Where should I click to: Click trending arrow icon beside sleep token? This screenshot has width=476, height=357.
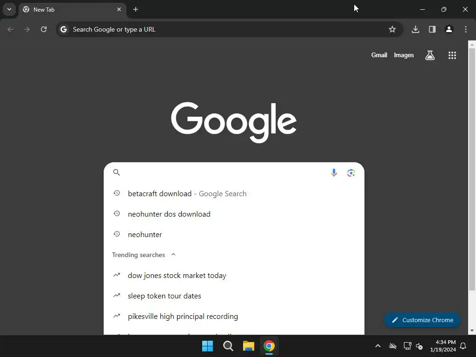pyautogui.click(x=117, y=295)
